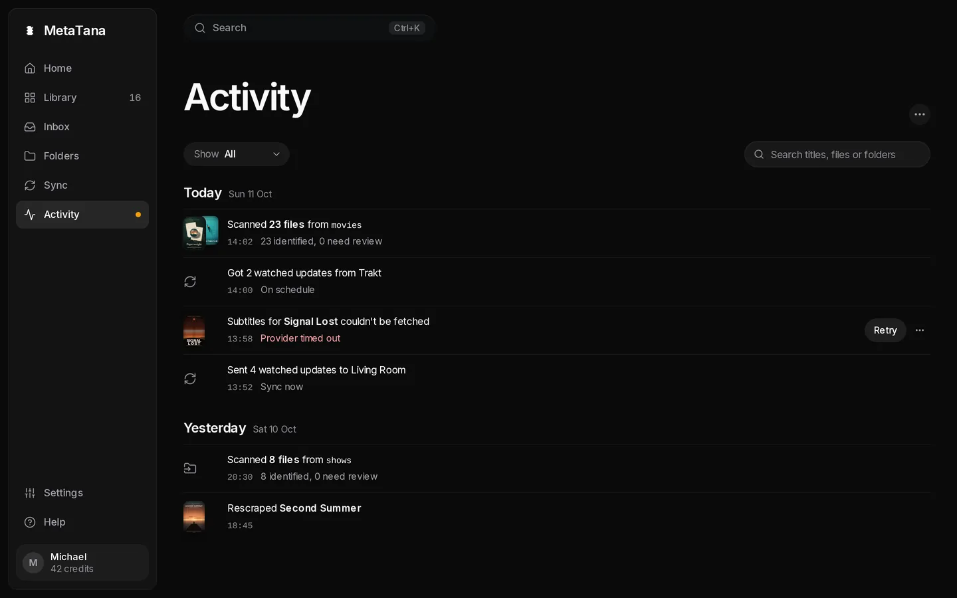Click the magnifier icon in titles search field
Image resolution: width=957 pixels, height=598 pixels.
[x=759, y=154]
